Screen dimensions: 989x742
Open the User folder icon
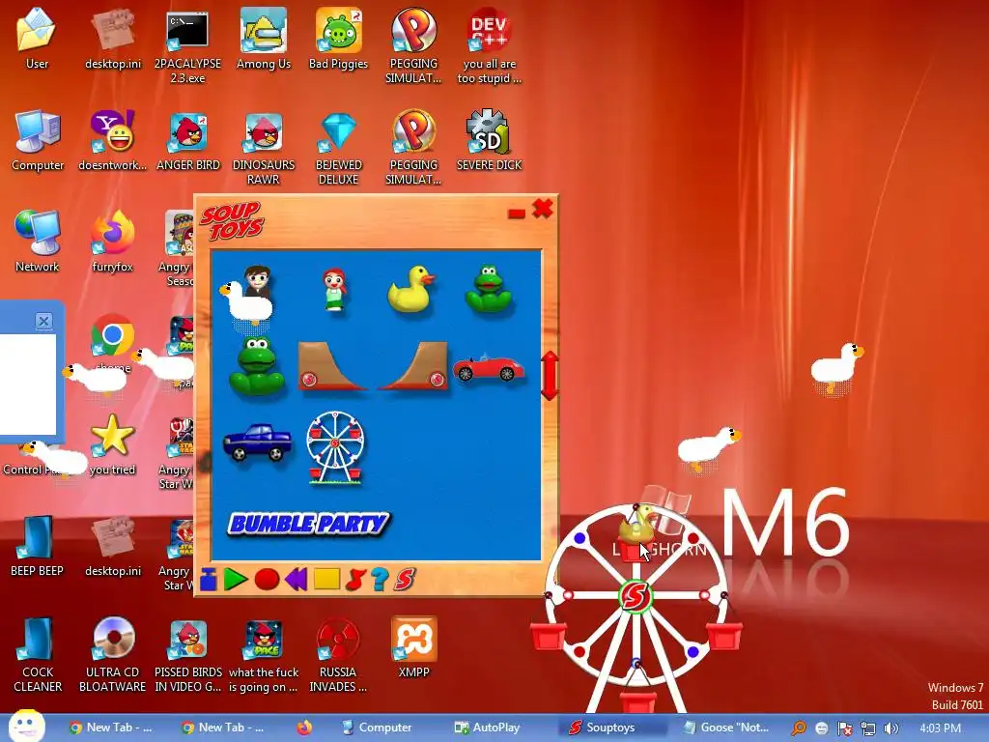pos(37,38)
